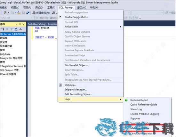This screenshot has height=137, width=176.
Task: Select the SQL Server 代理 node
Action: (x=9, y=70)
